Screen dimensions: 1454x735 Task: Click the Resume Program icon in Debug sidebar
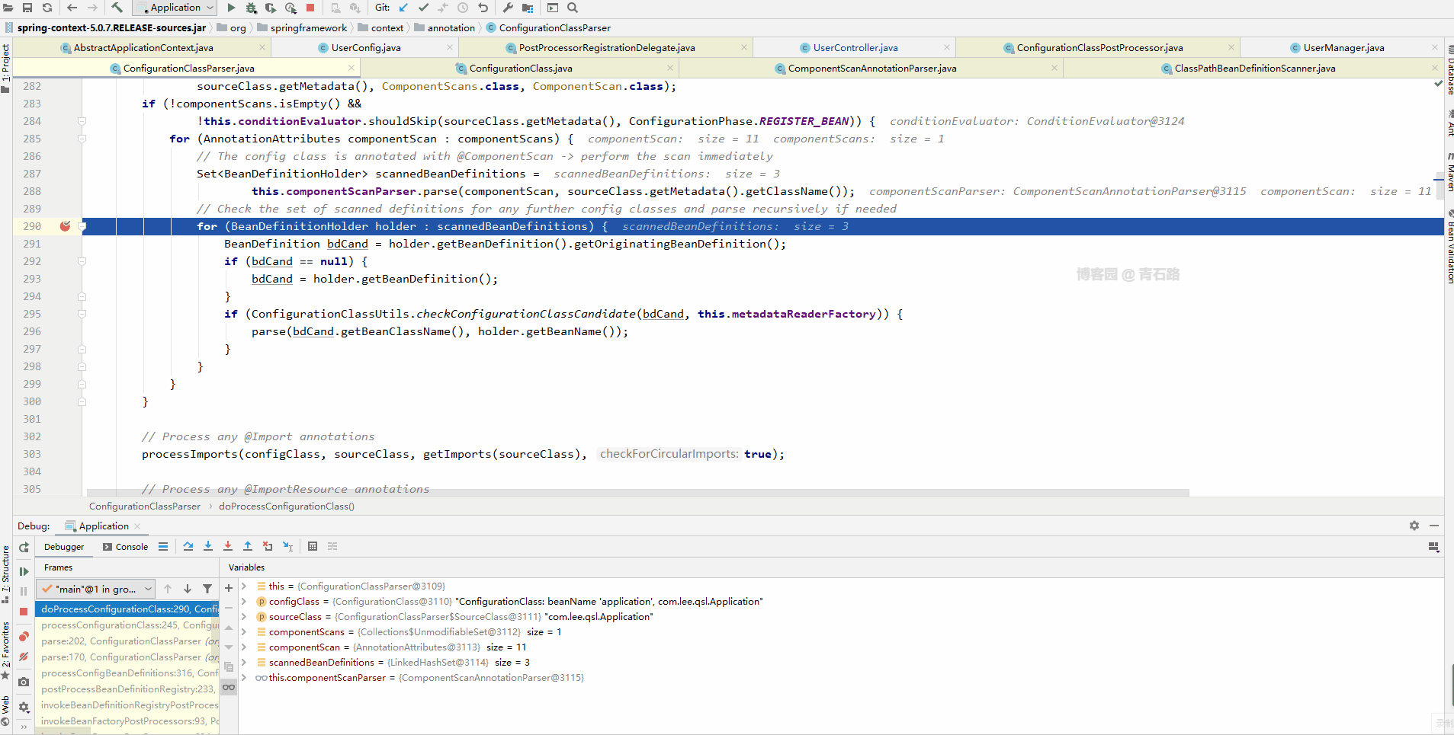pos(24,571)
